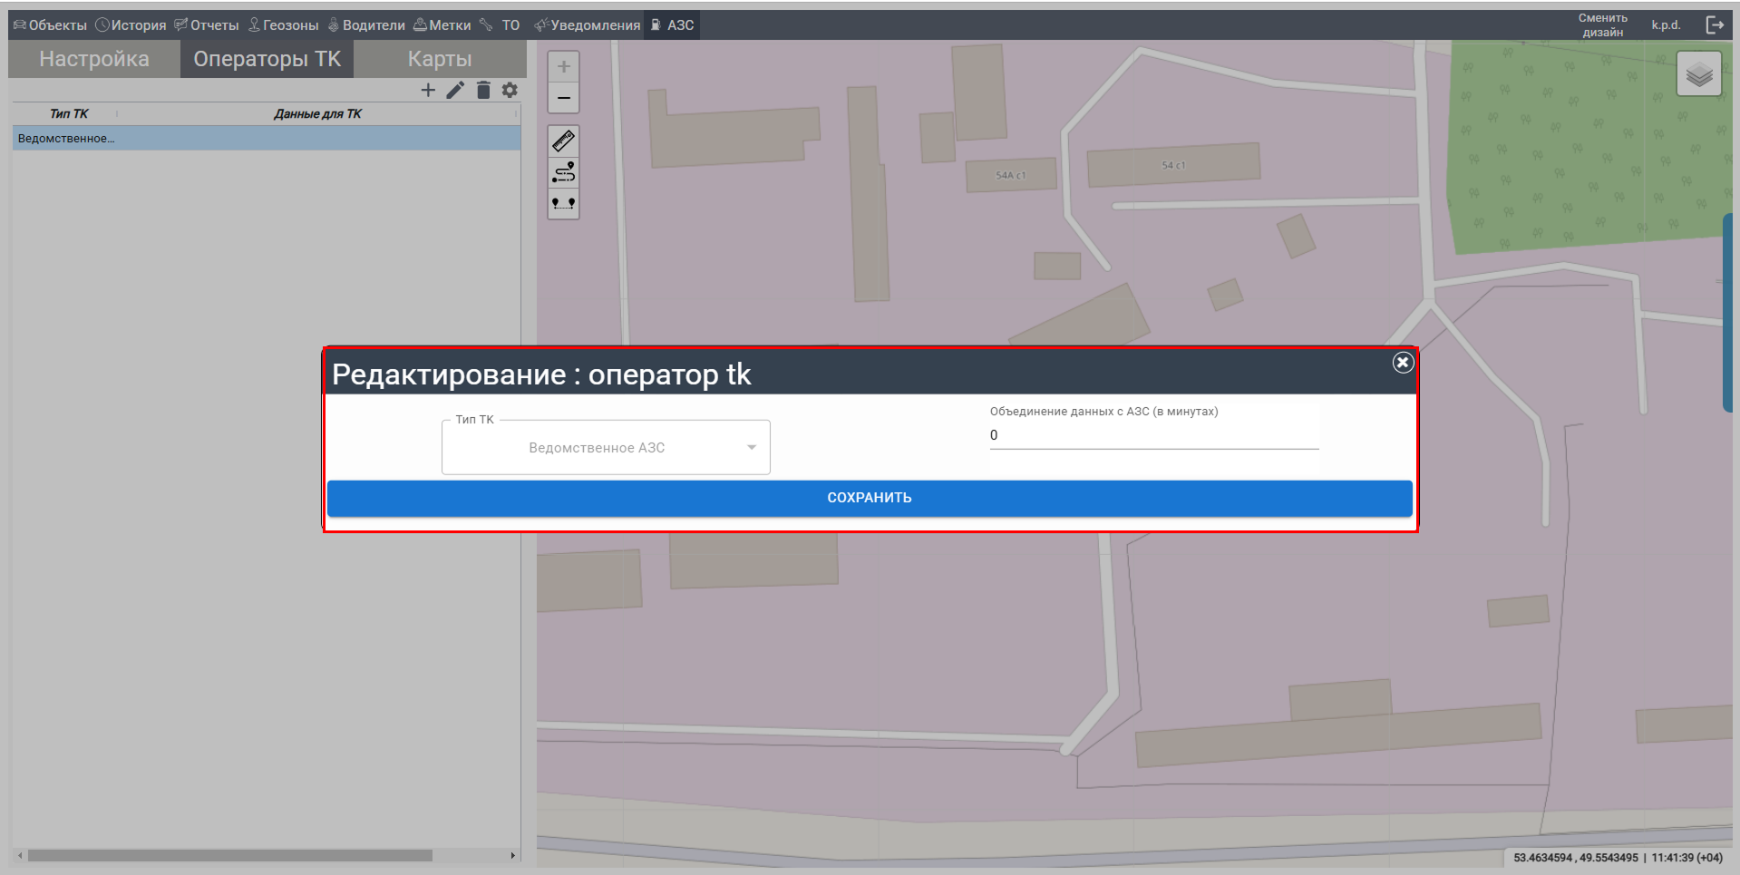Image resolution: width=1740 pixels, height=875 pixels.
Task: Open the gear settings icon in panel
Action: [x=510, y=90]
